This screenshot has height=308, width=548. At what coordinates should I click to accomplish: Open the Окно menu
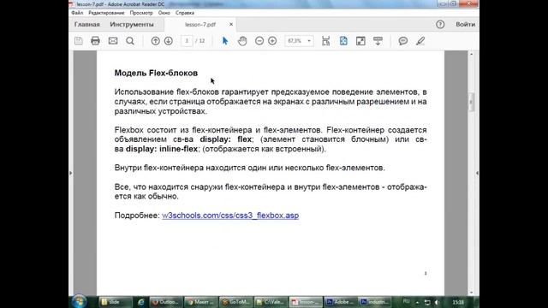tap(164, 13)
